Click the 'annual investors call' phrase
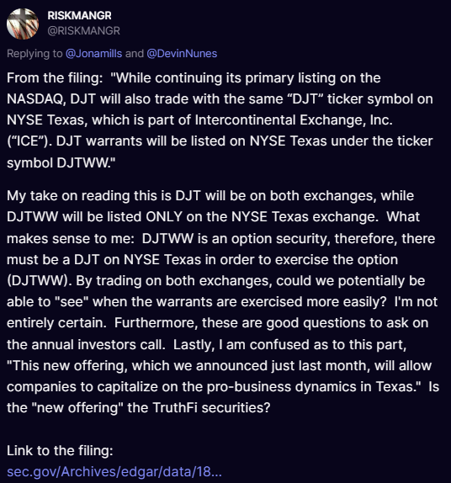The image size is (451, 483). click(x=98, y=345)
